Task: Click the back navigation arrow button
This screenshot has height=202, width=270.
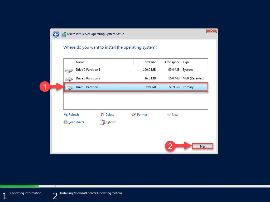Action: click(56, 34)
